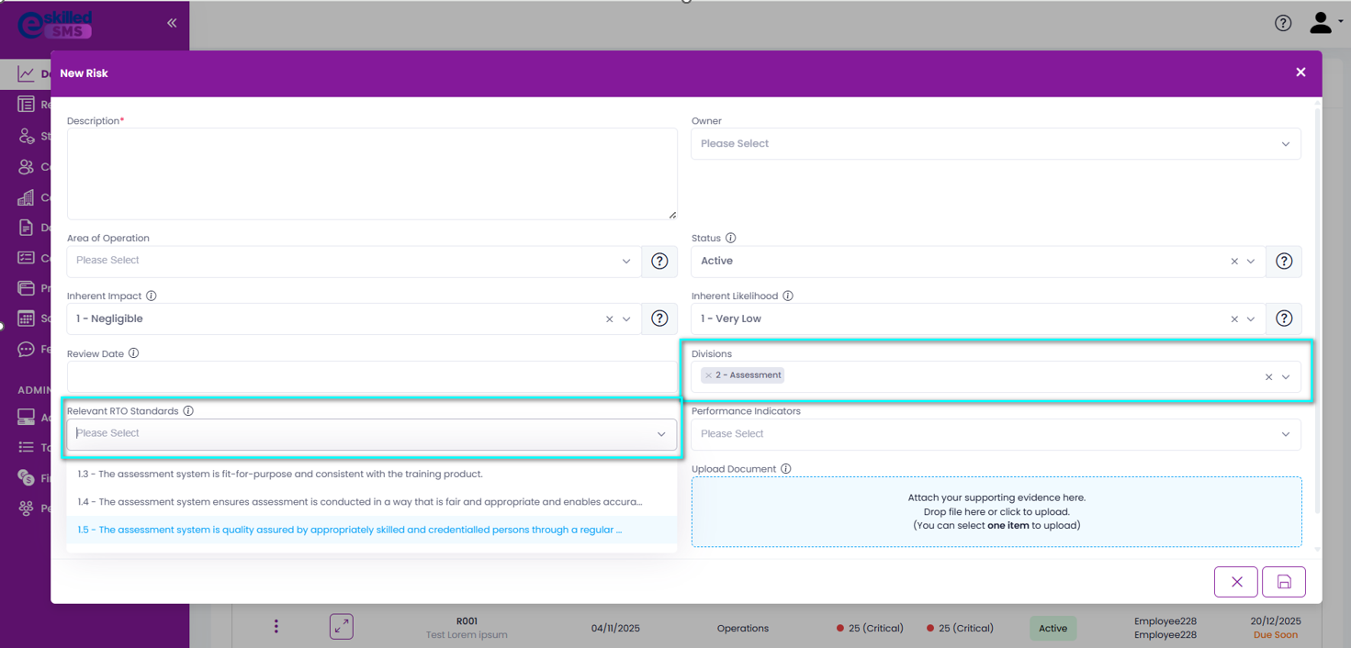
Task: Click the help icon beside Area of Operation
Action: (659, 262)
